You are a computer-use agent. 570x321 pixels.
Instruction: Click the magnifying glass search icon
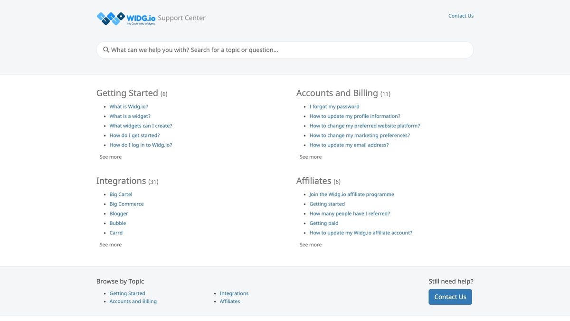tap(106, 49)
